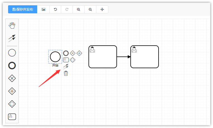Undo the last action in the toolbar
This screenshot has height=128, width=213.
[55, 9]
